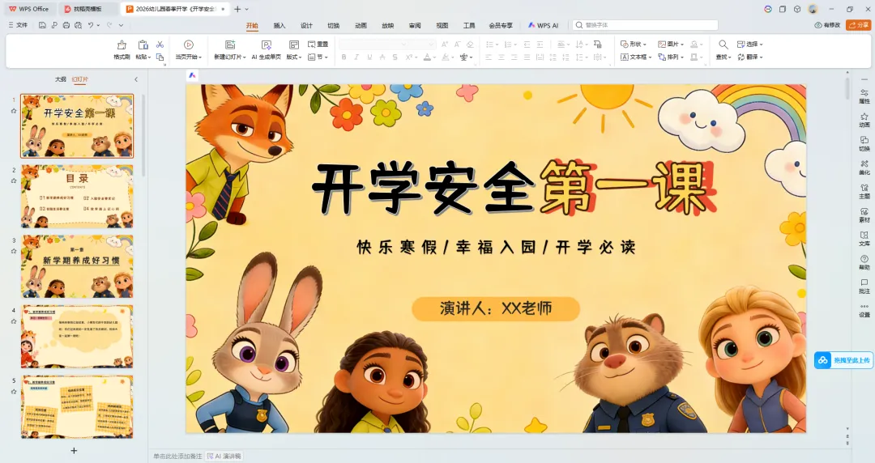Screen dimensions: 875x463
Task: Open the Animation (动画) side panel icon
Action: (864, 119)
